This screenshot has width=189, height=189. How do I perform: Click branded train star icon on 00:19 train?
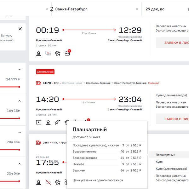coord(38,53)
